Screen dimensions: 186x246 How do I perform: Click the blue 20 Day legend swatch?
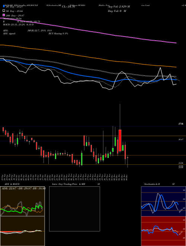point(4,6)
